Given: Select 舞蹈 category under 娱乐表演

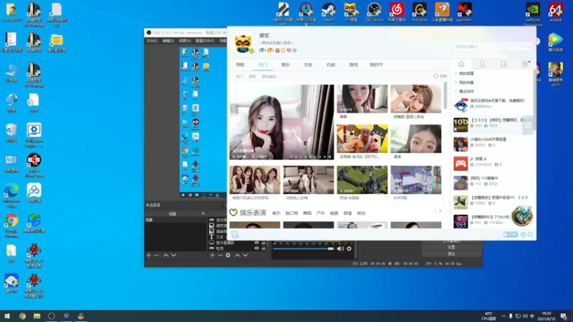Looking at the screenshot, I should (307, 213).
